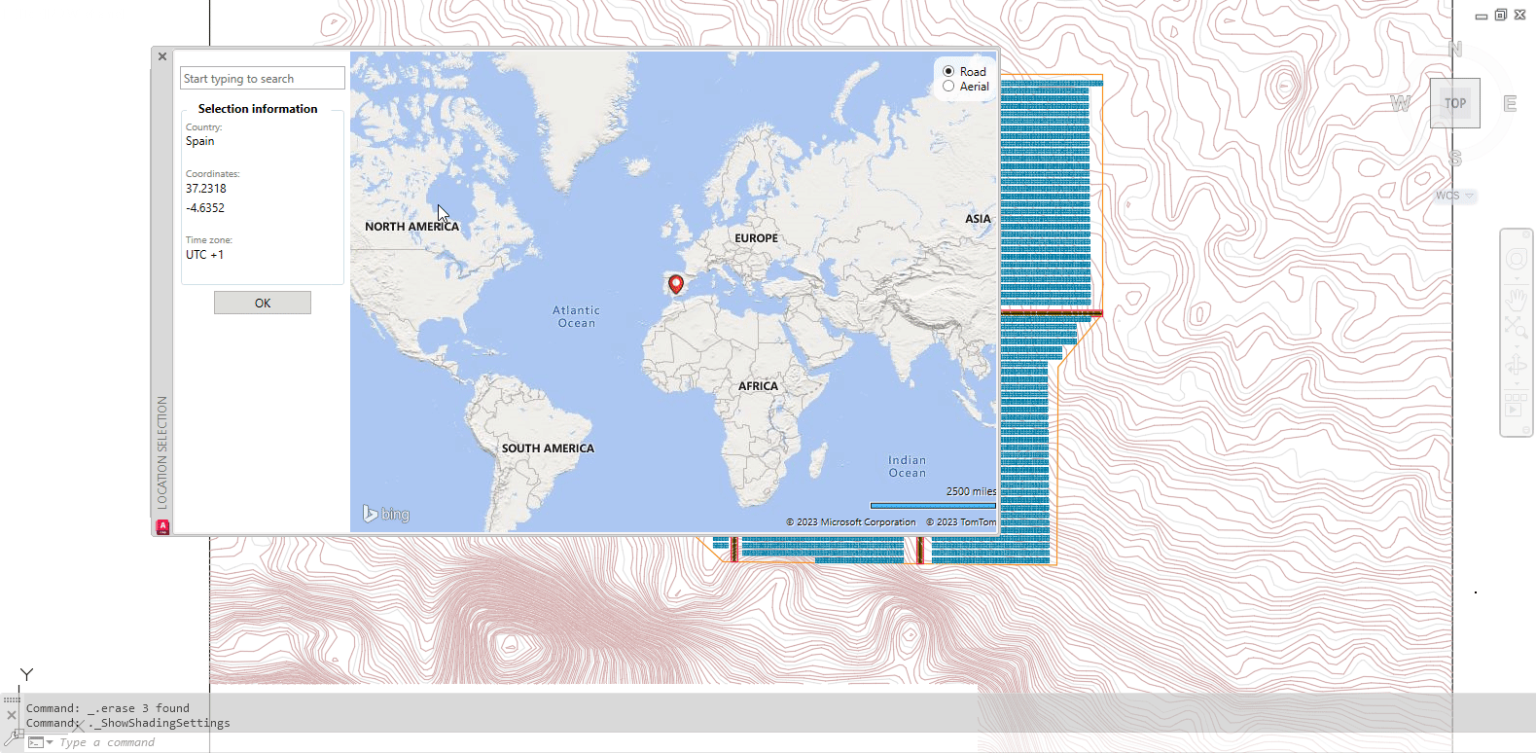Open the navigation bar Steering Wheel tool
Screen dimensions: 1536x753
tap(1516, 259)
